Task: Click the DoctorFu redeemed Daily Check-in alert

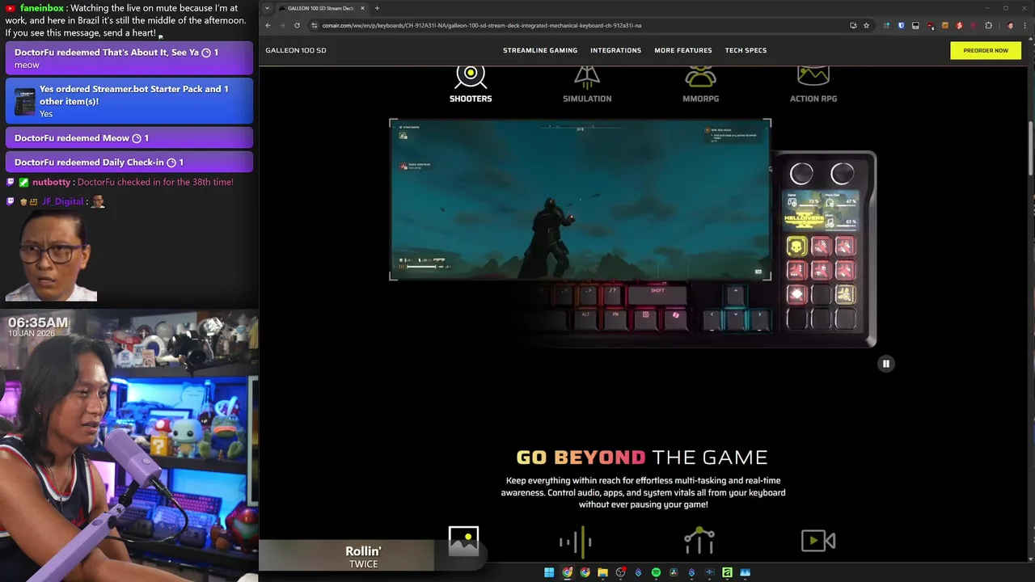Action: click(129, 162)
